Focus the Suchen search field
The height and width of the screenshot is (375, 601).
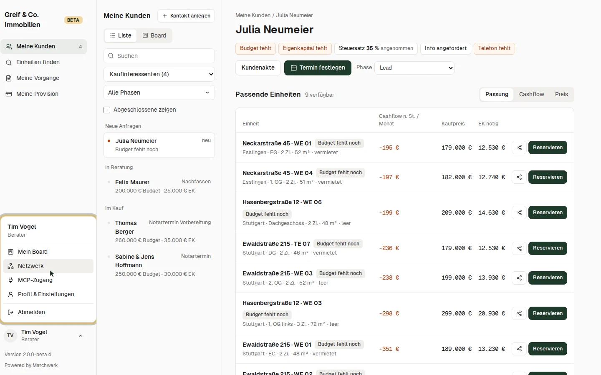(159, 56)
